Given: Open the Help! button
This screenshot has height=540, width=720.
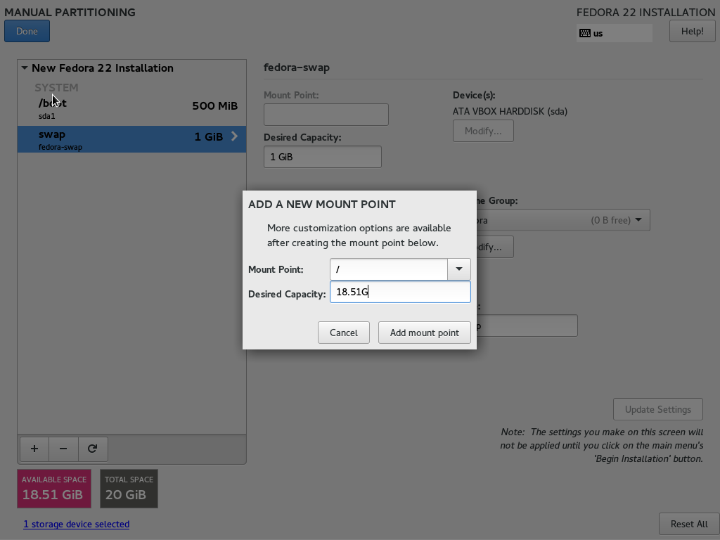Looking at the screenshot, I should [692, 31].
